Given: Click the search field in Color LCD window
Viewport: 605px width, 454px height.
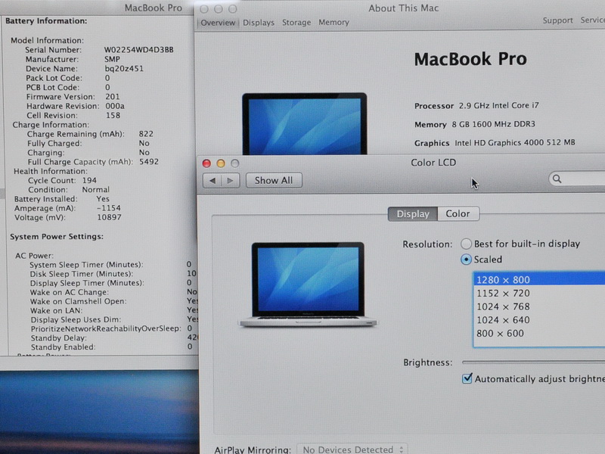Looking at the screenshot, I should click(577, 179).
